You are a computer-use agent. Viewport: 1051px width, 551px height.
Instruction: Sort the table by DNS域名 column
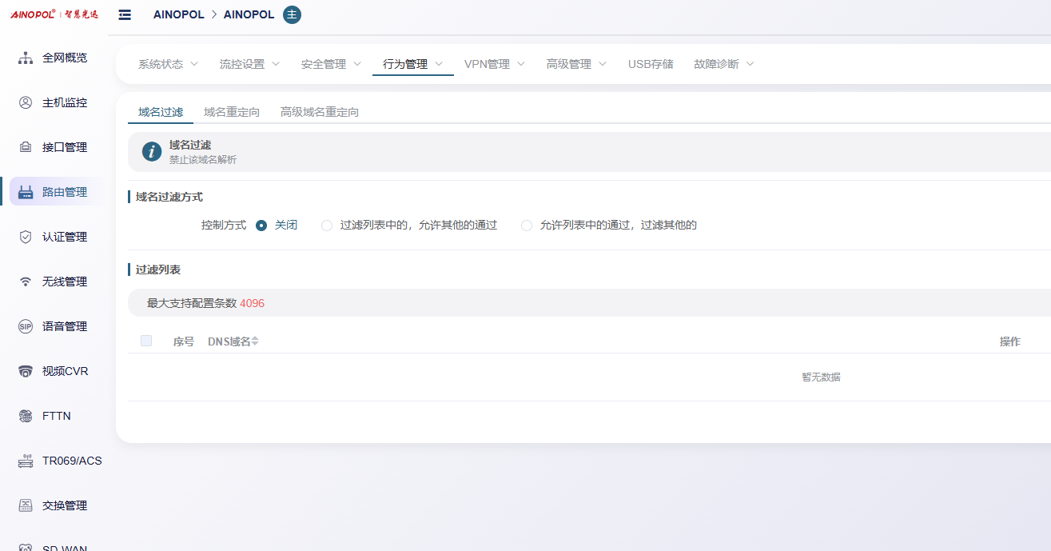(255, 341)
